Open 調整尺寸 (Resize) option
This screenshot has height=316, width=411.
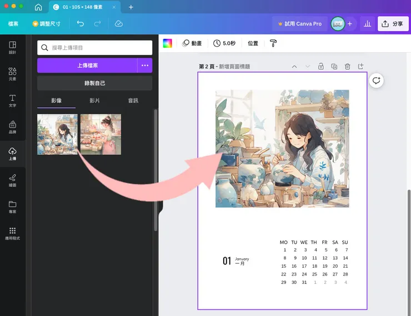tap(47, 24)
